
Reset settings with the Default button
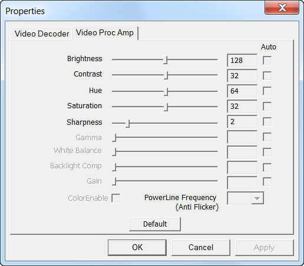click(x=155, y=224)
